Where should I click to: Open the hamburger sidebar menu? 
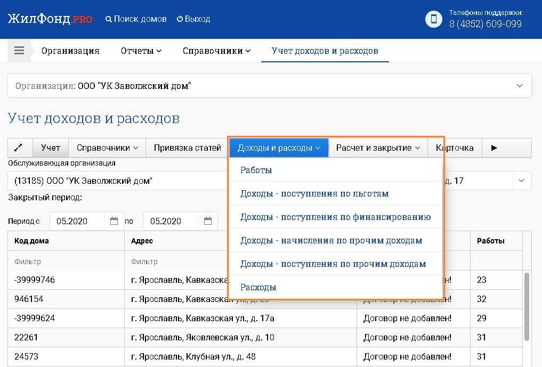[x=19, y=51]
